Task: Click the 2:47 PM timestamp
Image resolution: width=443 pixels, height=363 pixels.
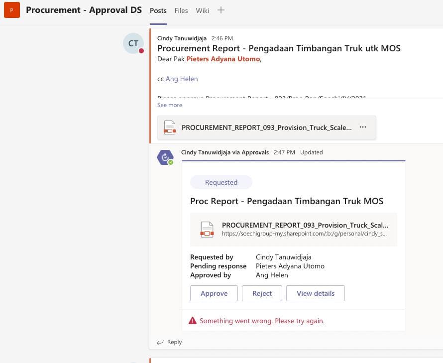Action: pyautogui.click(x=284, y=152)
